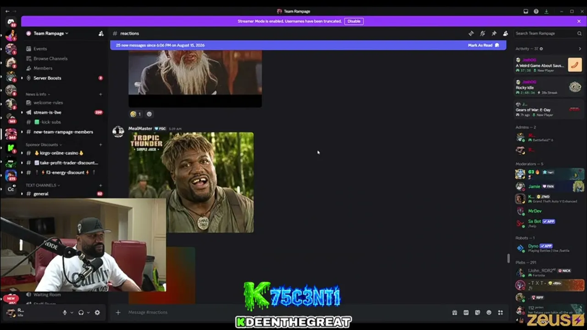Add a reaction to the bearded man image
The height and width of the screenshot is (330, 587).
[x=149, y=114]
